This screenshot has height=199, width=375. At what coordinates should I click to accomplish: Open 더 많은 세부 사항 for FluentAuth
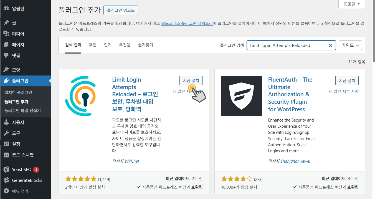point(344,91)
